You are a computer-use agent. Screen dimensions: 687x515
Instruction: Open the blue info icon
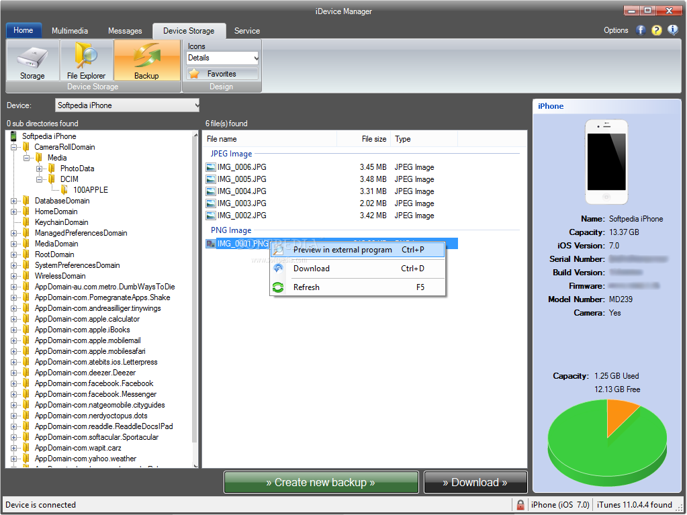click(x=672, y=30)
